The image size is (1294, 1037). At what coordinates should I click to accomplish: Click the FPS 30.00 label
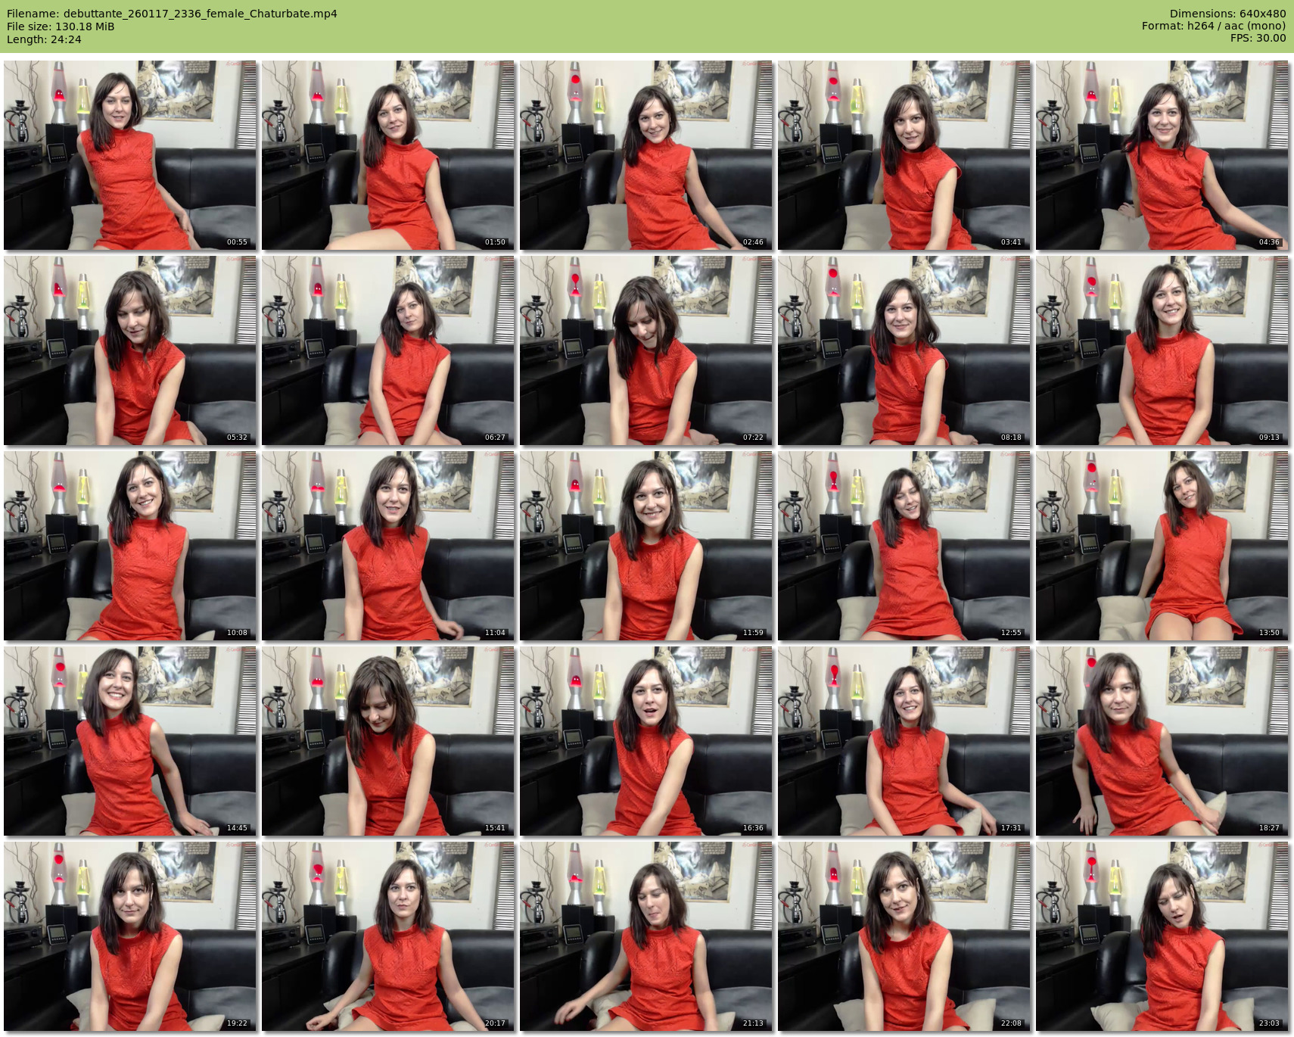pyautogui.click(x=1258, y=38)
